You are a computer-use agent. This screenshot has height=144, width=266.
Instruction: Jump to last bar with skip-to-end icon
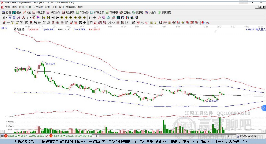[48, 18]
